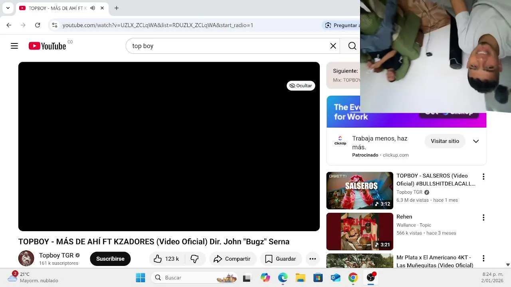This screenshot has width=511, height=287.
Task: Click the taskbar Buscar search field
Action: click(x=194, y=278)
